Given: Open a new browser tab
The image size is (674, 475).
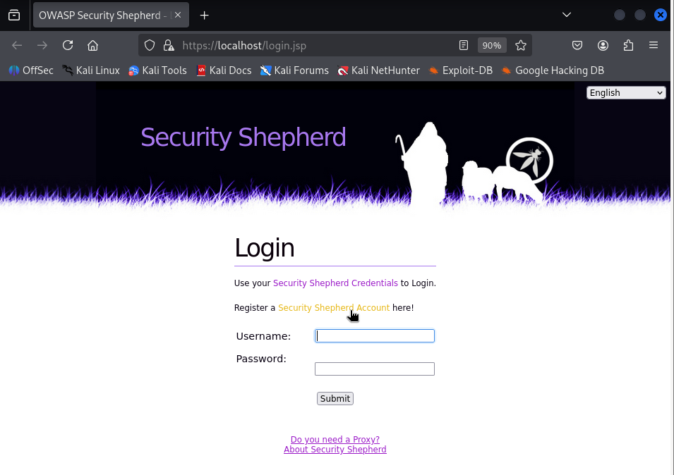Looking at the screenshot, I should coord(204,16).
